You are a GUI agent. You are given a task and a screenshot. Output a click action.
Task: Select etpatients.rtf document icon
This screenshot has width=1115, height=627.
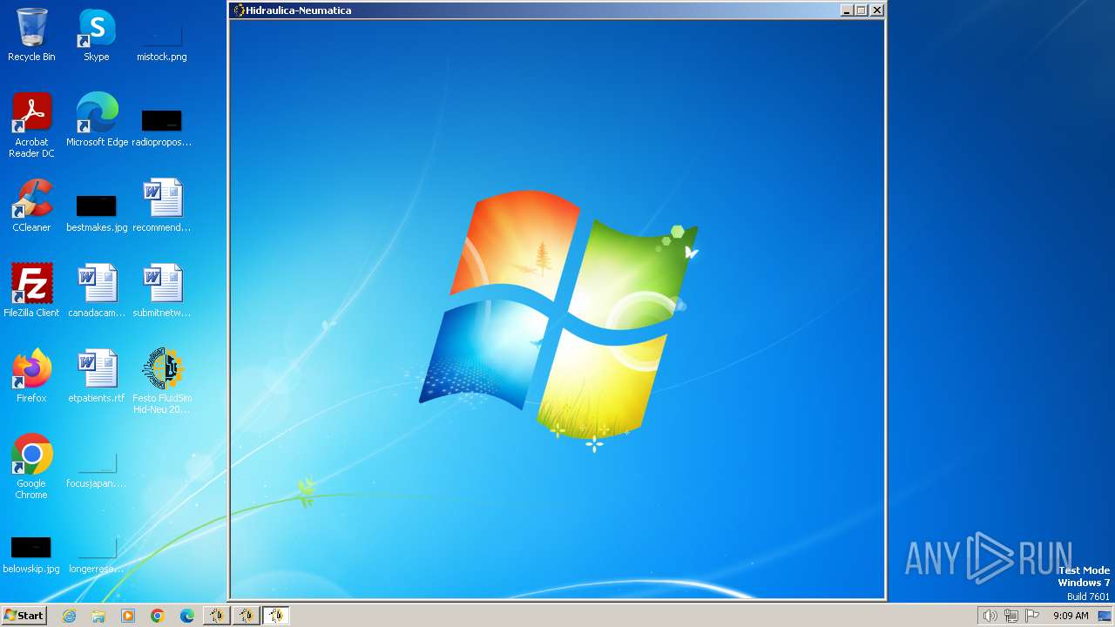[x=97, y=376]
